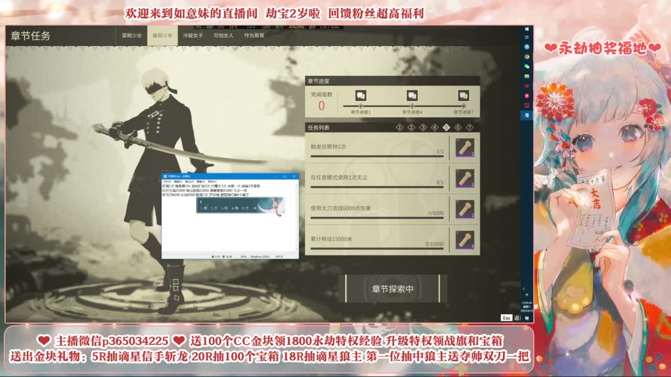Screen dimensions: 671x377
Task: Click reward item for 使用1次无尘 task
Action: [465, 179]
